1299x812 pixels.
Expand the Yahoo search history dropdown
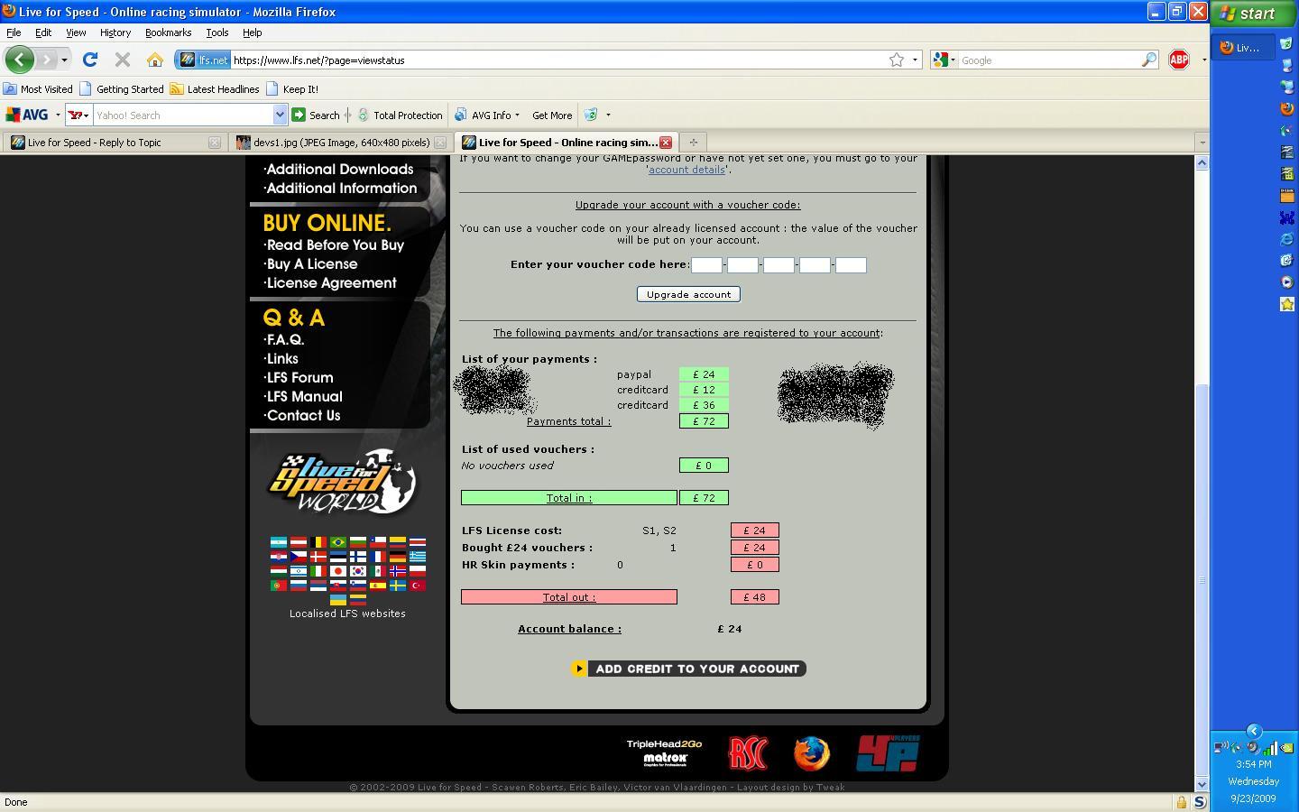point(280,115)
